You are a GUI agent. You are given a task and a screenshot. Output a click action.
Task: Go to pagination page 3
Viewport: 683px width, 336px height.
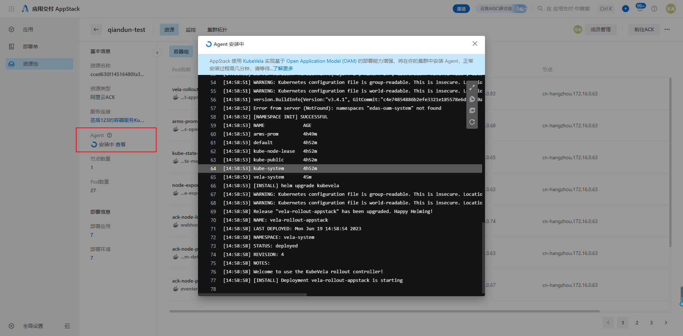[x=651, y=323]
